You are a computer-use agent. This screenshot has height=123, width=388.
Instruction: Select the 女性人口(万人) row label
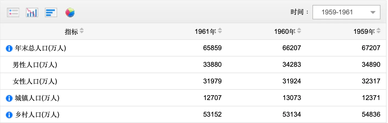35,81
